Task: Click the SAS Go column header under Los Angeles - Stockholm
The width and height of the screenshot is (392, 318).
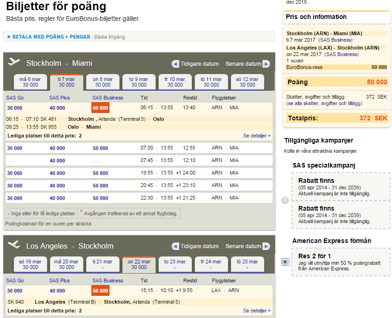Action: pyautogui.click(x=15, y=281)
